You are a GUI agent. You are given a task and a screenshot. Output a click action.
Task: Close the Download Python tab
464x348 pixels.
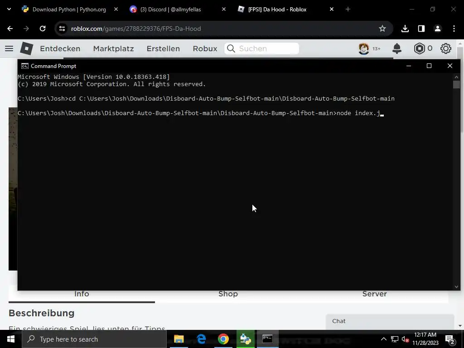[116, 9]
